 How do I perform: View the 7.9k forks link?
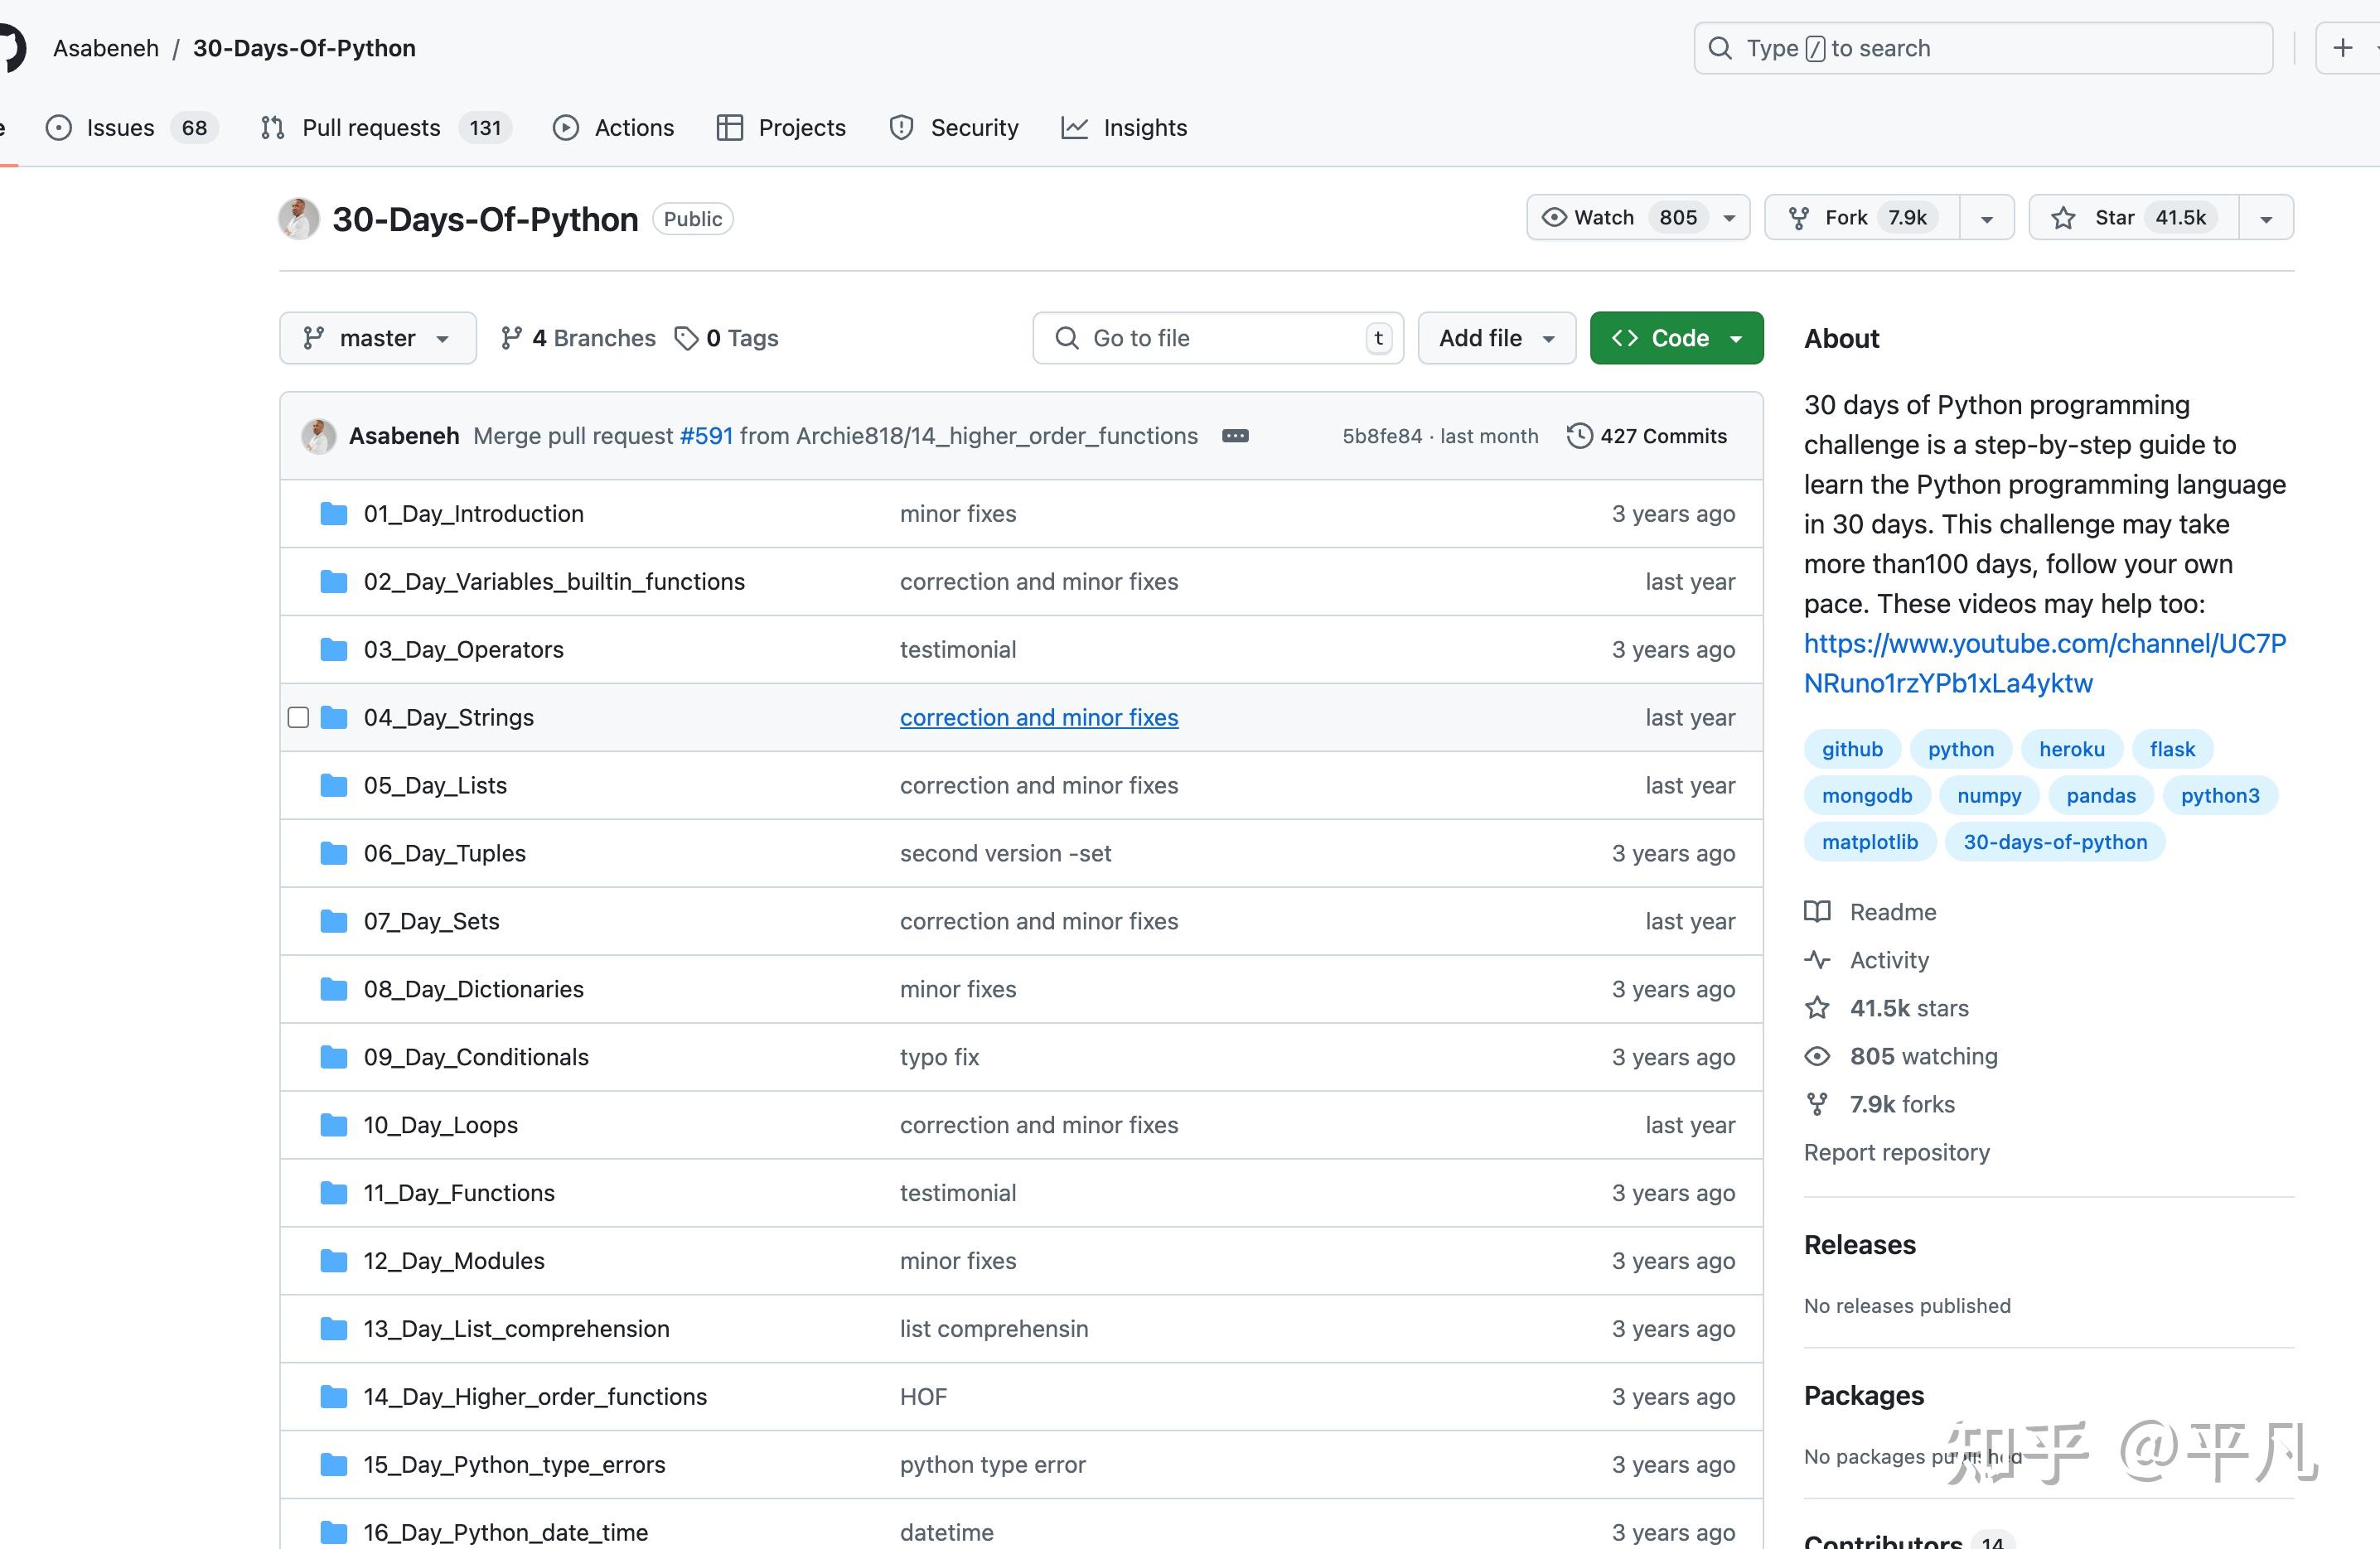1880,1104
